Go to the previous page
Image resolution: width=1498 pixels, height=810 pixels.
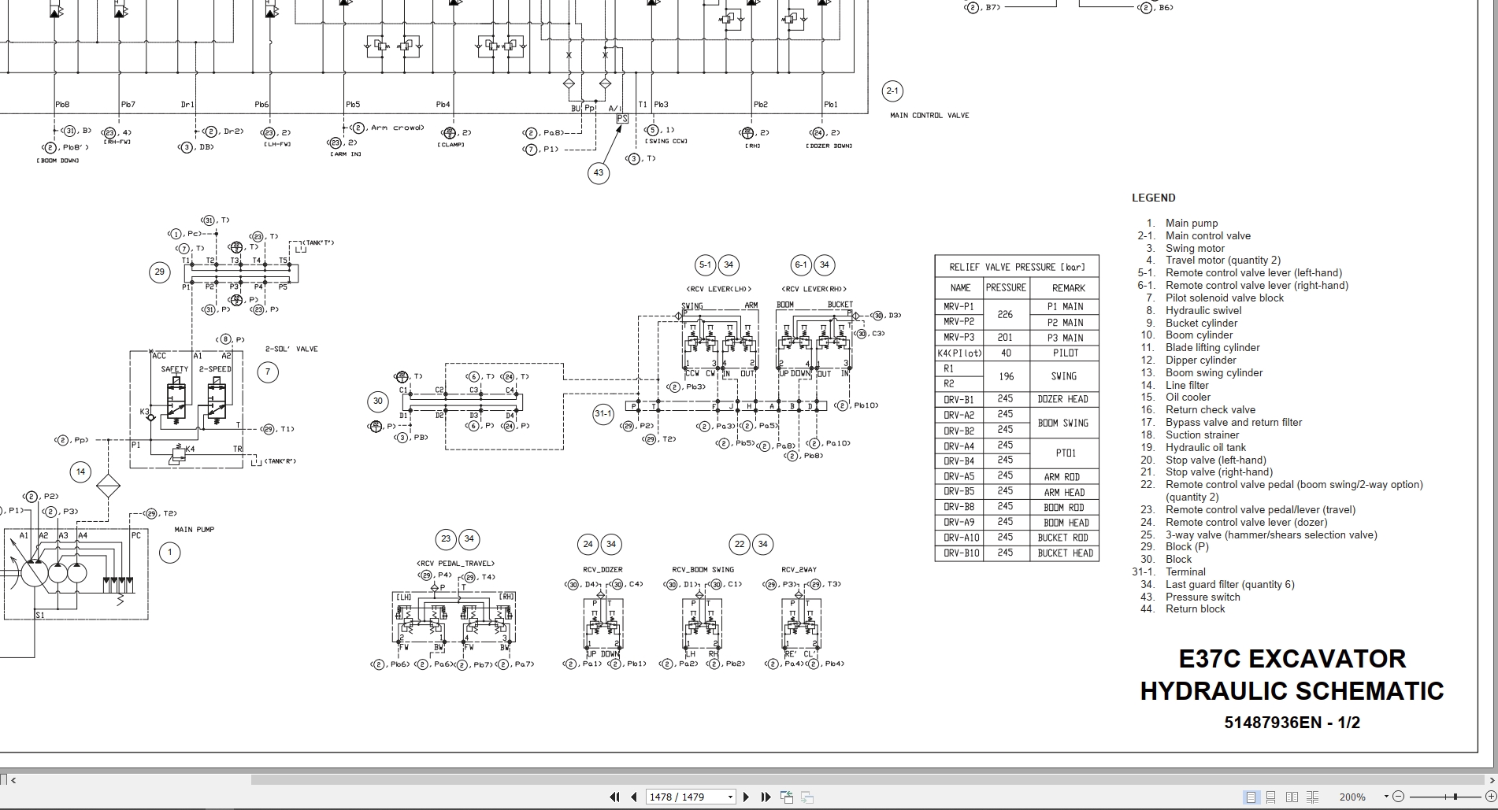[x=633, y=797]
